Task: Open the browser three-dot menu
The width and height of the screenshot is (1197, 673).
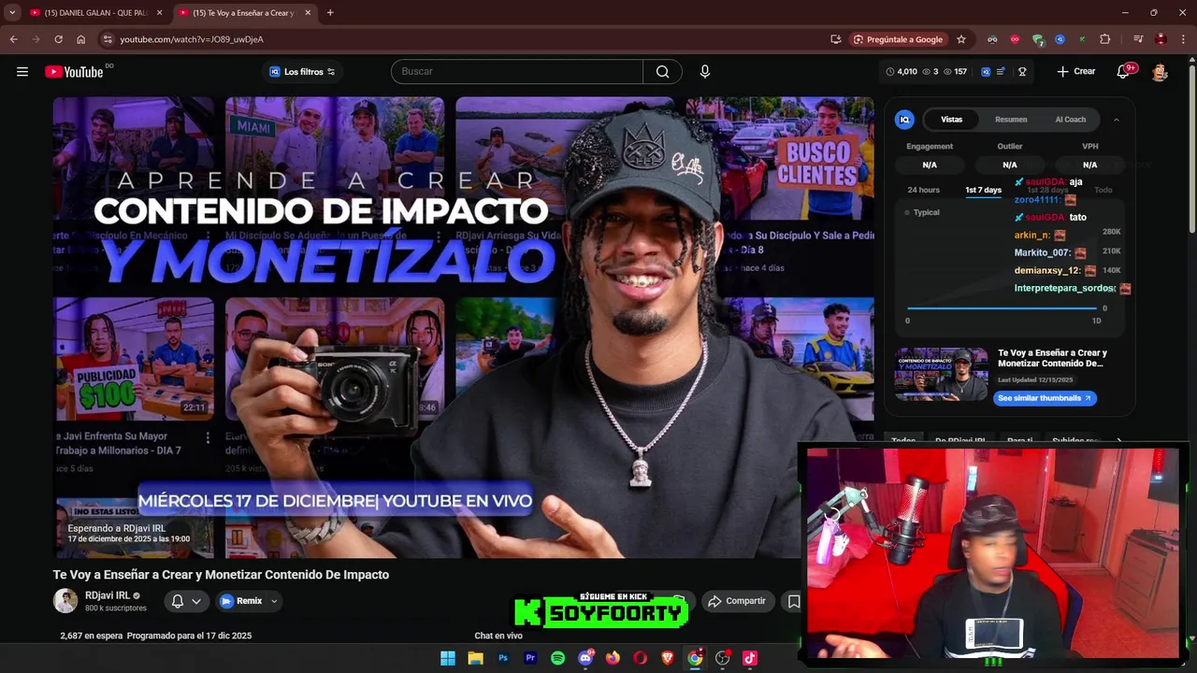Action: [x=1183, y=39]
